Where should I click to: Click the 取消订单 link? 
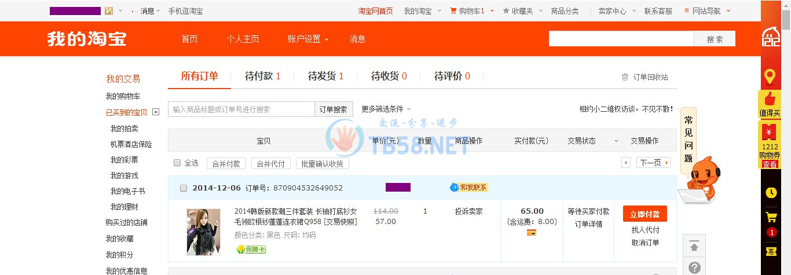pos(645,243)
